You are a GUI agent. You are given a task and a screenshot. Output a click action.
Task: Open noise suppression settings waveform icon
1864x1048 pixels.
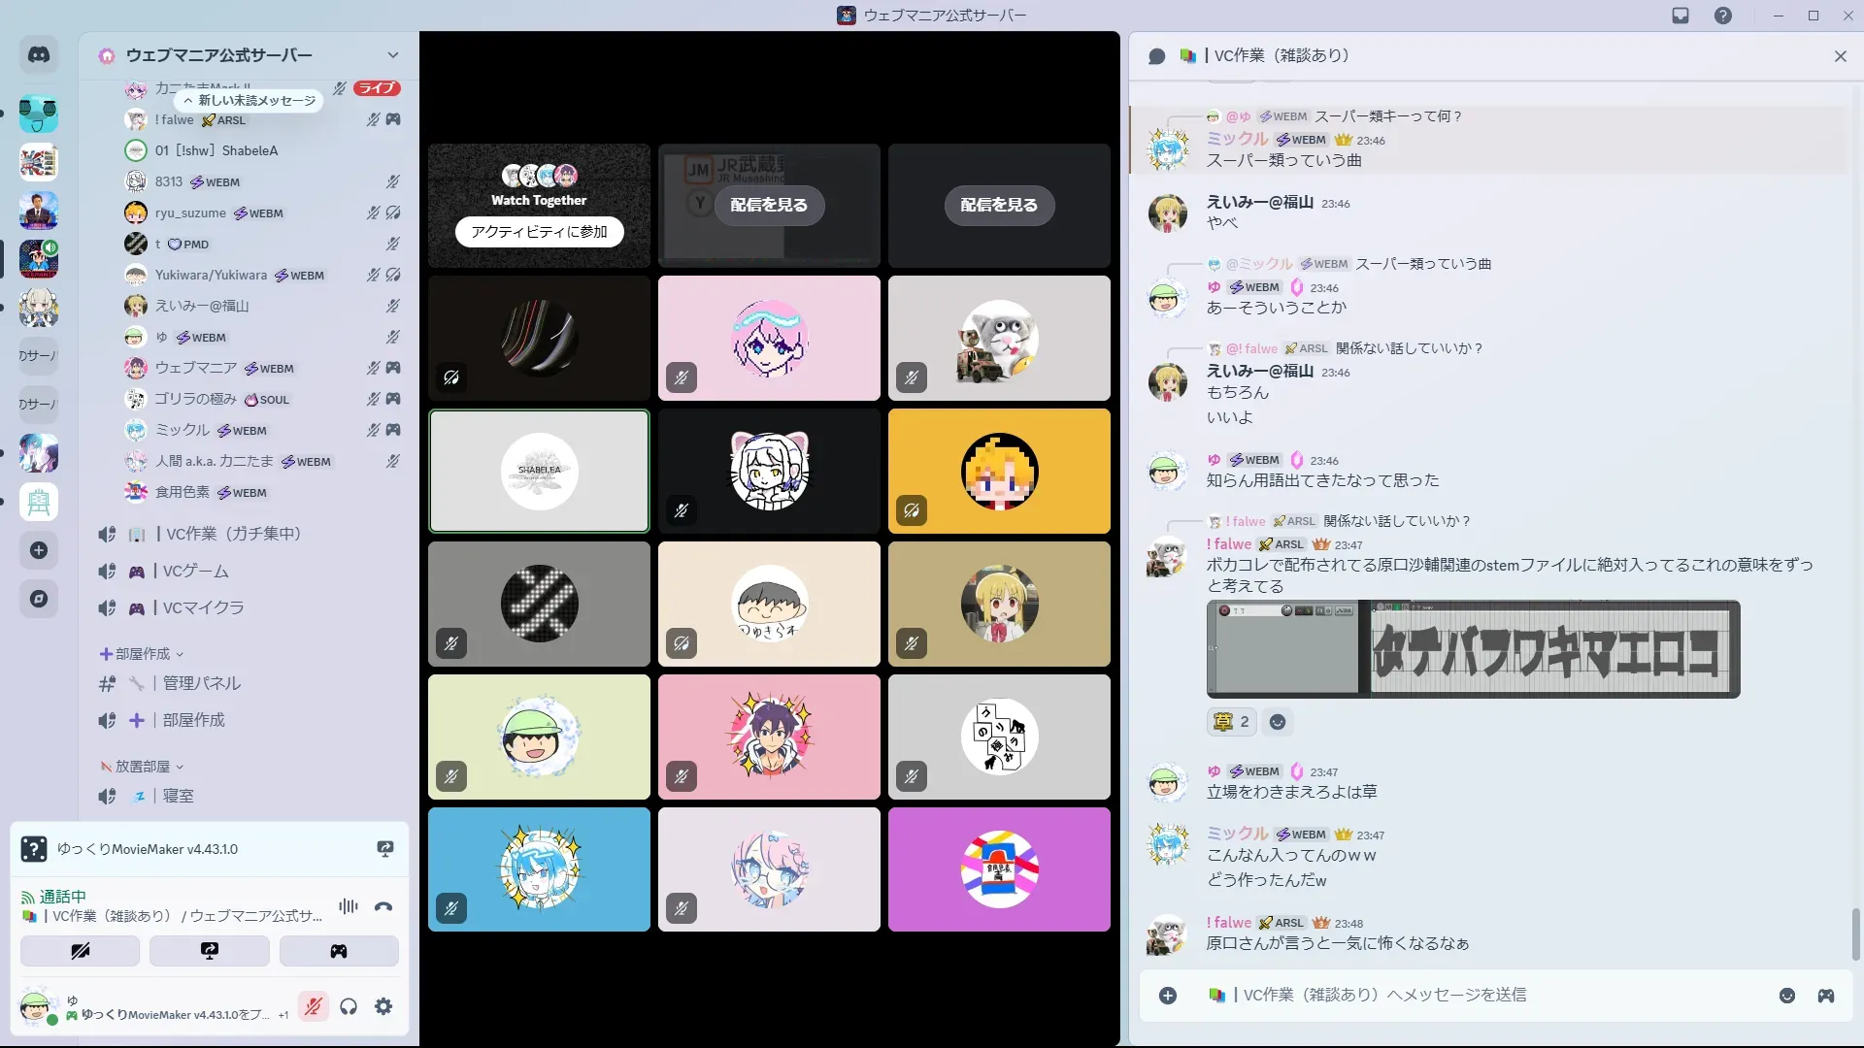[348, 906]
